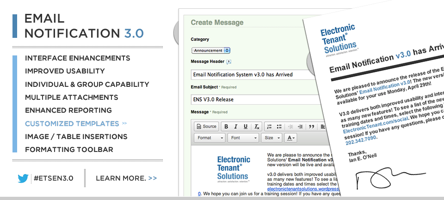
Task: Select Multiple Attachments in feature list
Action: [x=71, y=97]
